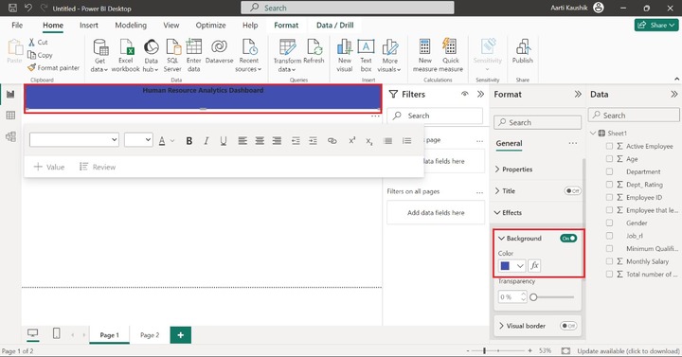The height and width of the screenshot is (357, 682).
Task: Collapse the Filters pane
Action: (480, 94)
